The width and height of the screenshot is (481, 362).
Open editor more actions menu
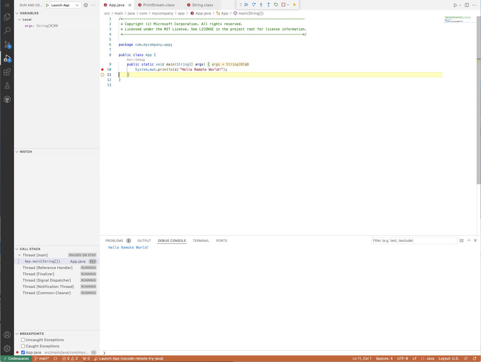click(474, 5)
